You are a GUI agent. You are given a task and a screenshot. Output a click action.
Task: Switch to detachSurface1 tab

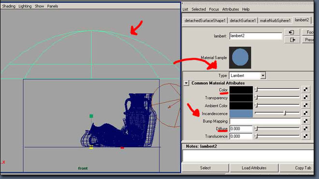[x=243, y=21]
